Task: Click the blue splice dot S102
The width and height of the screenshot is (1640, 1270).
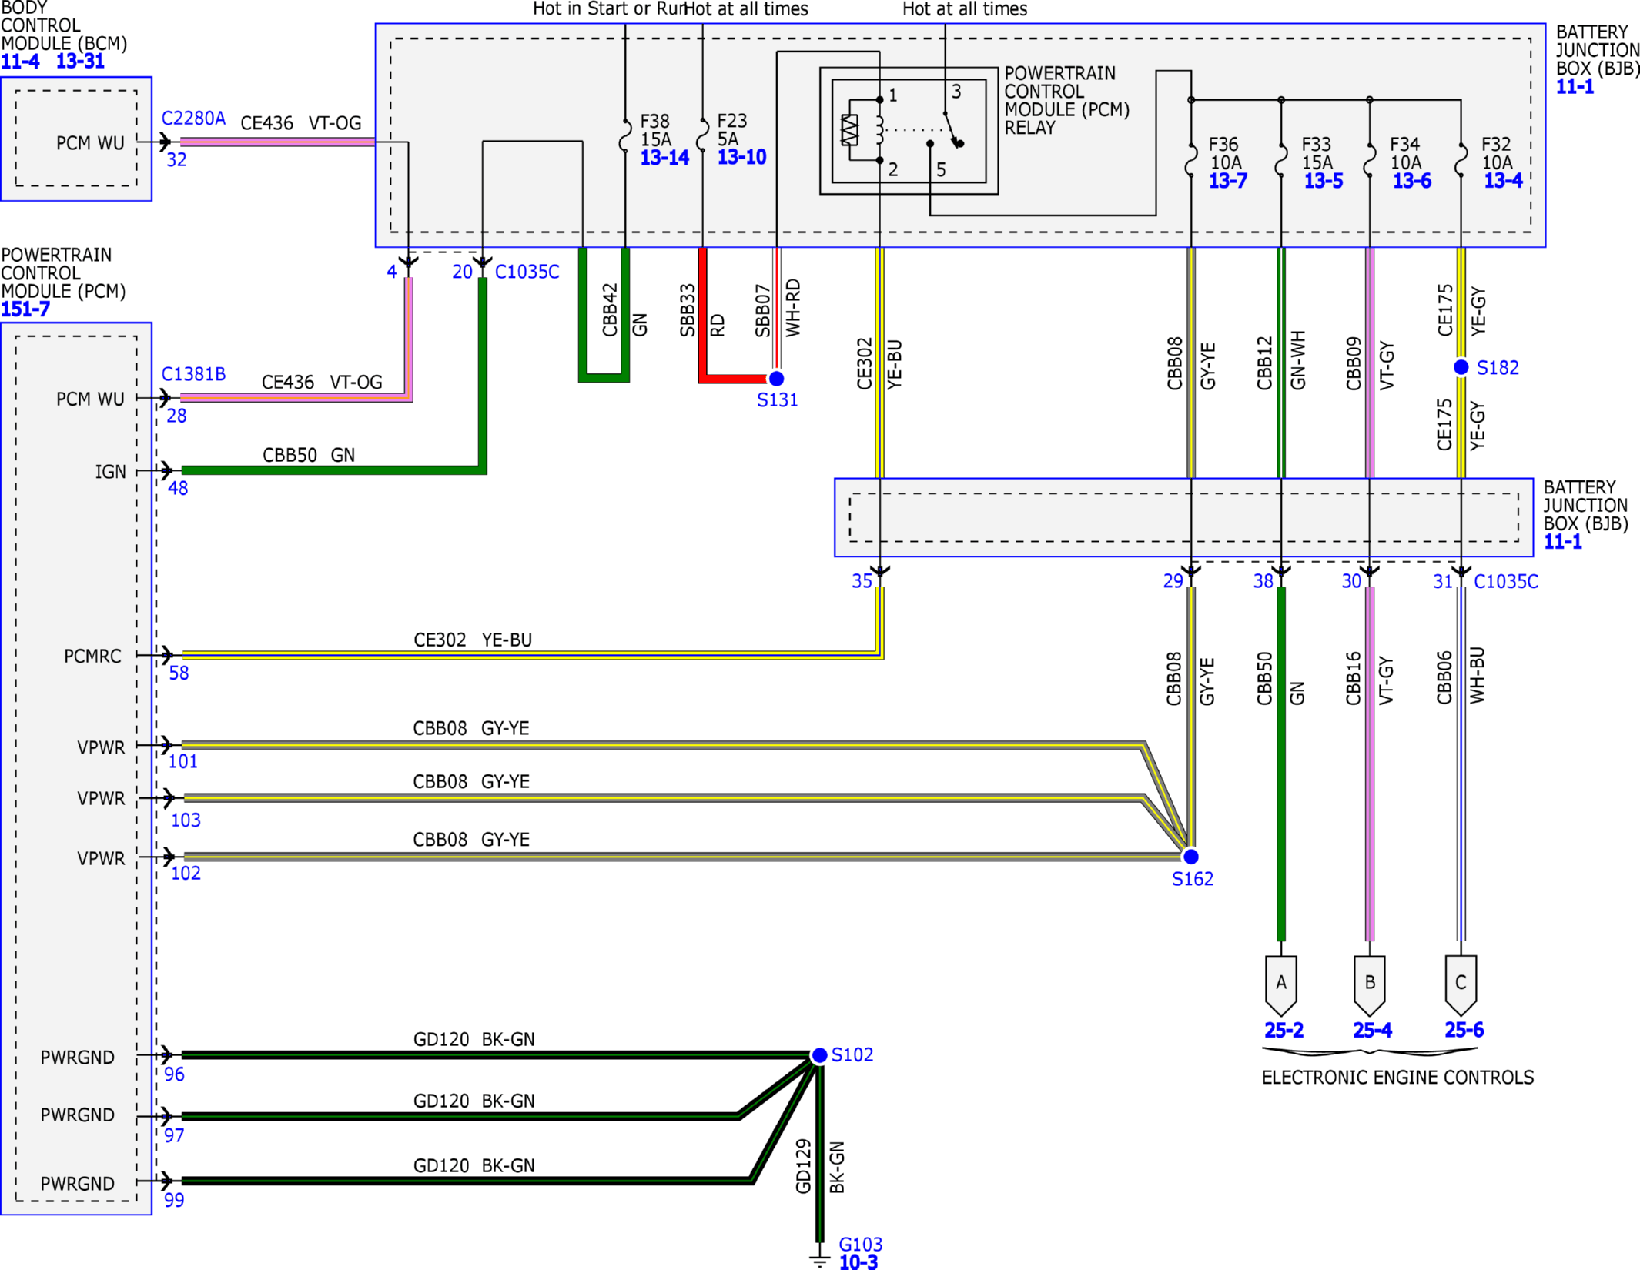Action: pos(819,1055)
